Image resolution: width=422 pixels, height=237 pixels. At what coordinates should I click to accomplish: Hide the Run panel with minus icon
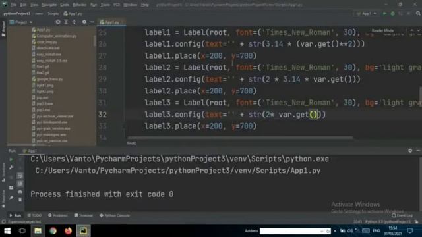418,151
